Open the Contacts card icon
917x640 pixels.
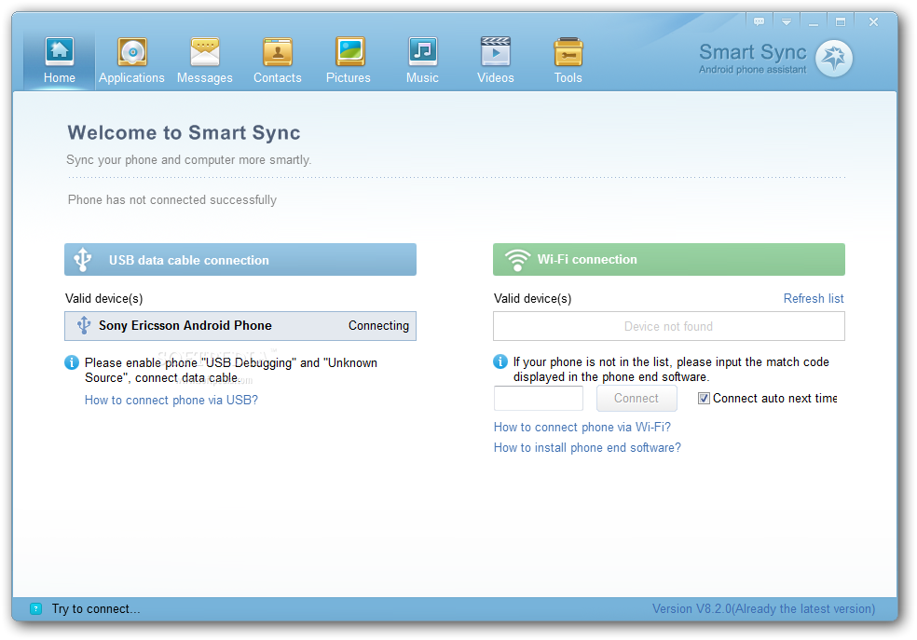(x=277, y=52)
